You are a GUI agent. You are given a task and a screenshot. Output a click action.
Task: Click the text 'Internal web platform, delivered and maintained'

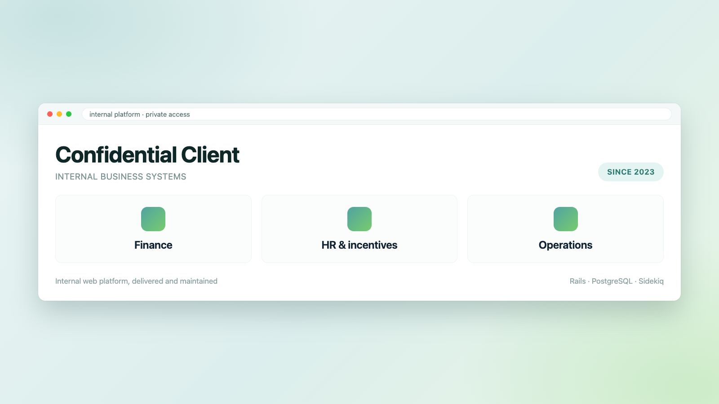[x=136, y=281]
